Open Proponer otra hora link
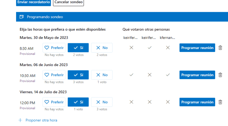 41,120
